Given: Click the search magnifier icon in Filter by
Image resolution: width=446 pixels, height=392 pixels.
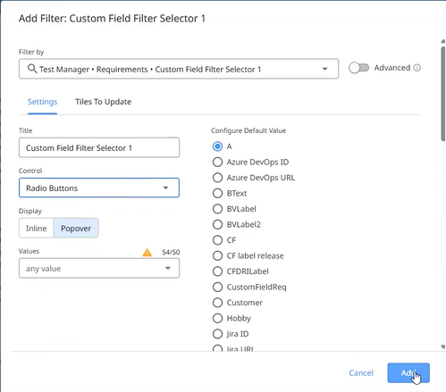Looking at the screenshot, I should (x=32, y=69).
